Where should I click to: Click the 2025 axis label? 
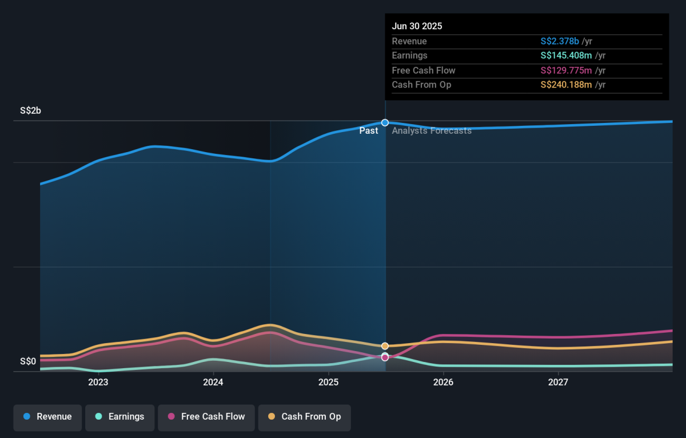(x=328, y=382)
